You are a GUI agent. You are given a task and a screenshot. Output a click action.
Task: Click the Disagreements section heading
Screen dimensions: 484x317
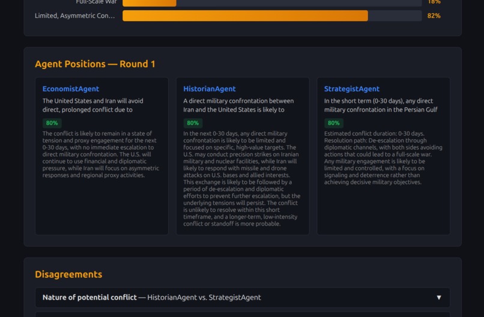tap(68, 274)
